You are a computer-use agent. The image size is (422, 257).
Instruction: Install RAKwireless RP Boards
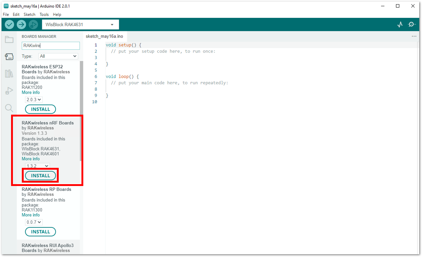(40, 232)
